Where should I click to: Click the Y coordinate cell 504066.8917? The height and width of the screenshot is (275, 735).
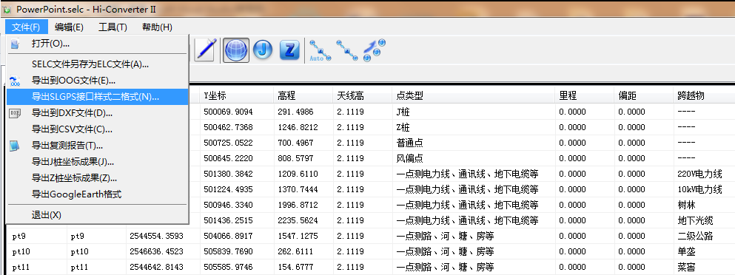(x=237, y=236)
